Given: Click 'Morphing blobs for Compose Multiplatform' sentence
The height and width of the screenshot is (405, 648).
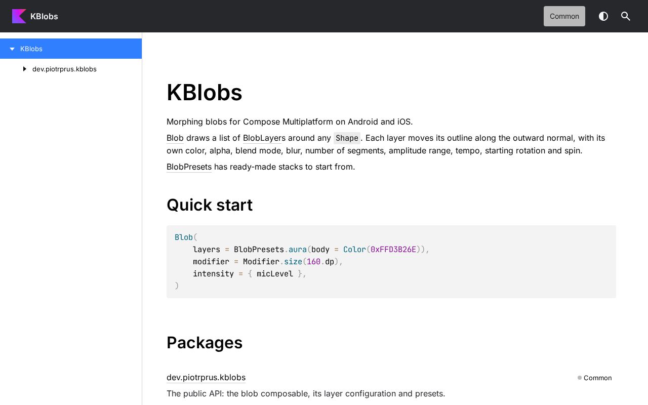Looking at the screenshot, I should [290, 121].
